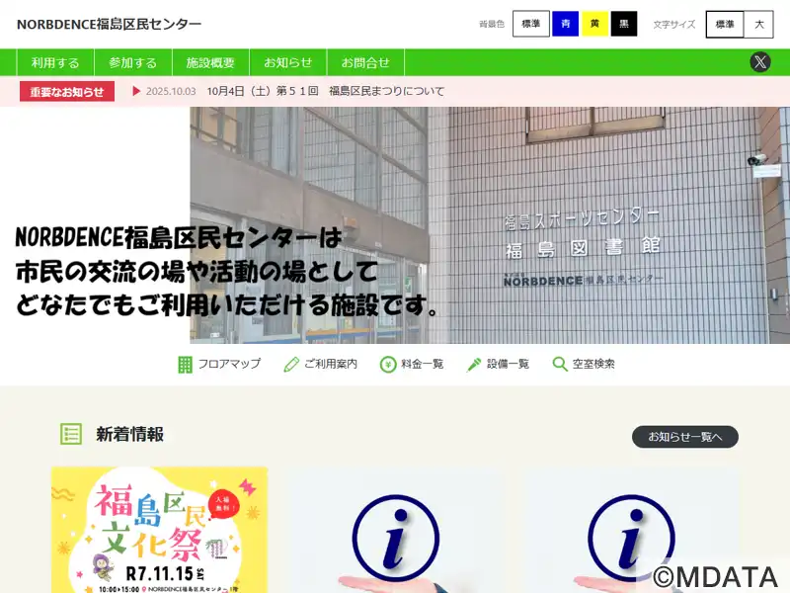790x593 pixels.
Task: Switch background color to blue (青)
Action: (565, 24)
